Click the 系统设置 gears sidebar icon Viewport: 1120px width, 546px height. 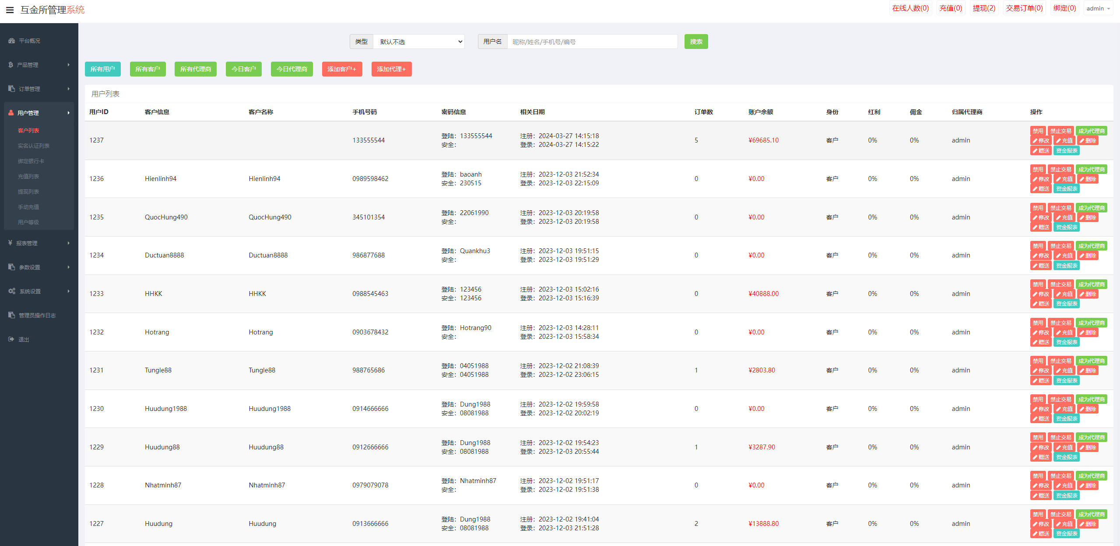click(x=12, y=291)
